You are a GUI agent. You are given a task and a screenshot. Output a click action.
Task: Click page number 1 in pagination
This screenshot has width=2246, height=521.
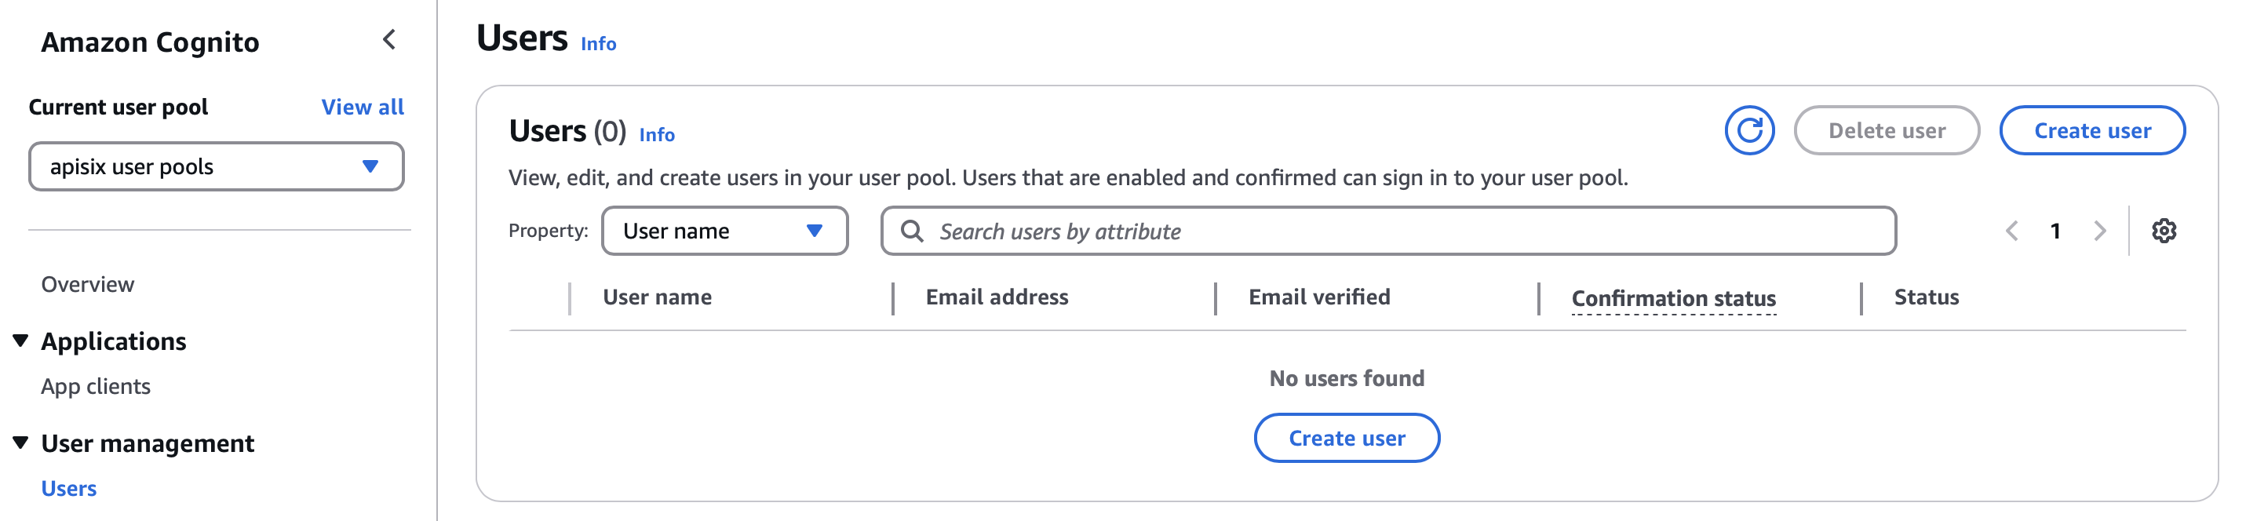point(2055,231)
